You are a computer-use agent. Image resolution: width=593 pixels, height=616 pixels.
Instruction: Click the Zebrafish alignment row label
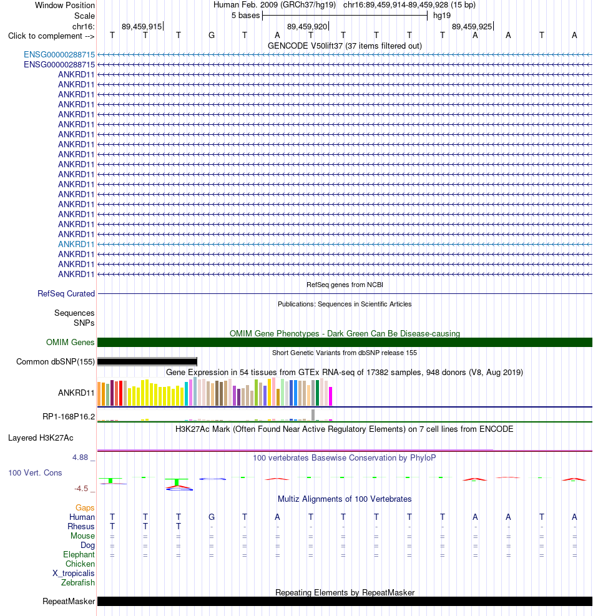[78, 582]
